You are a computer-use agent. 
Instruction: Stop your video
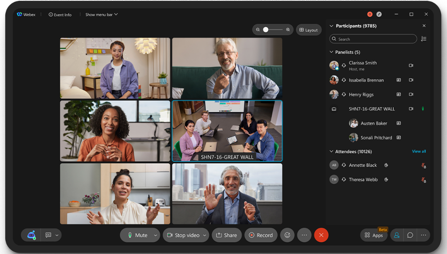(183, 235)
